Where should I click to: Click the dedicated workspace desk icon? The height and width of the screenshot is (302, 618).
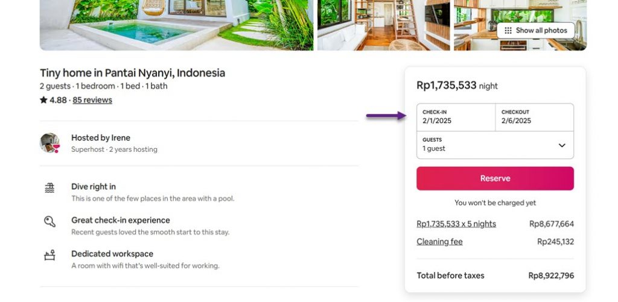click(49, 255)
